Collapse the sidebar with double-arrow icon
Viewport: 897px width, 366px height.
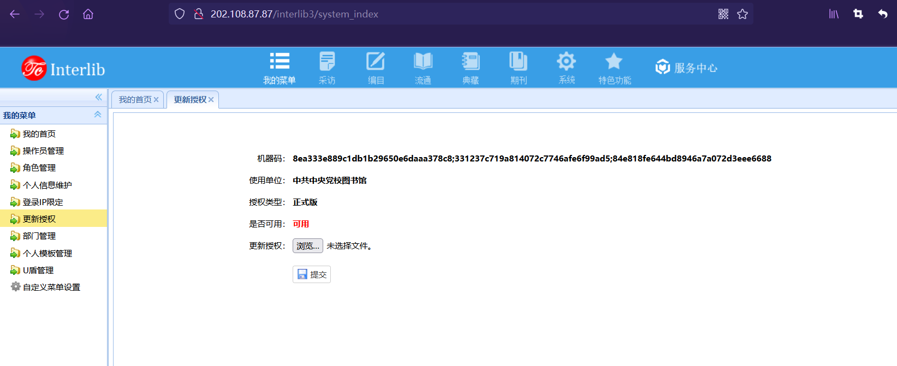tap(98, 97)
